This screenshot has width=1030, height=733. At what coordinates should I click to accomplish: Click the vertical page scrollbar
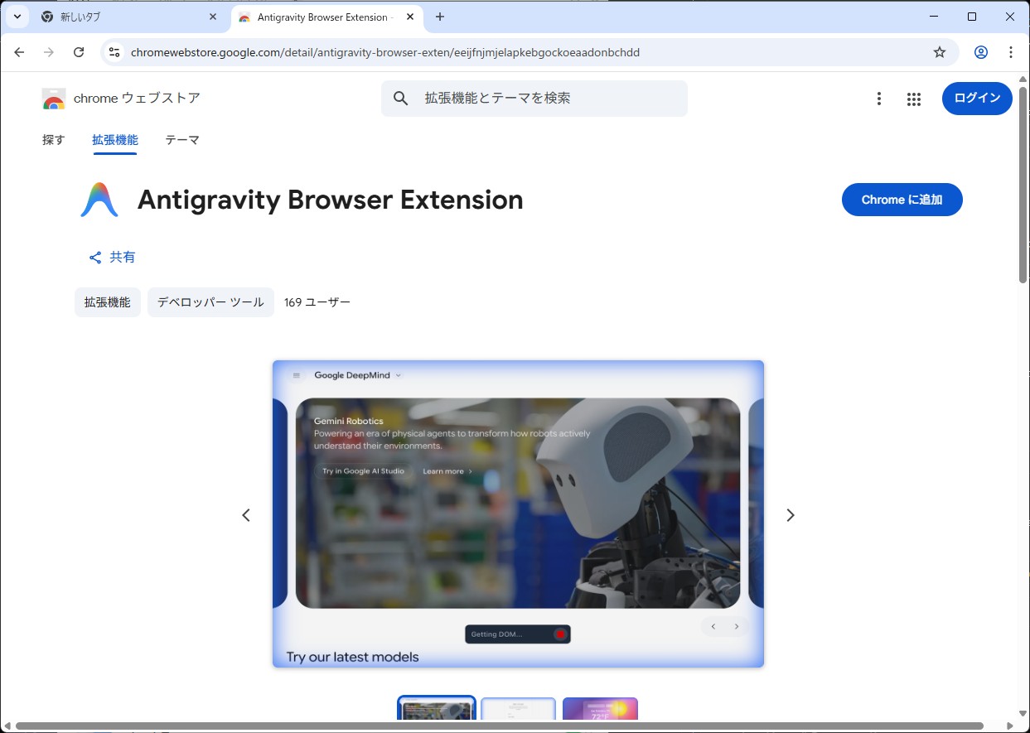coord(1023,184)
